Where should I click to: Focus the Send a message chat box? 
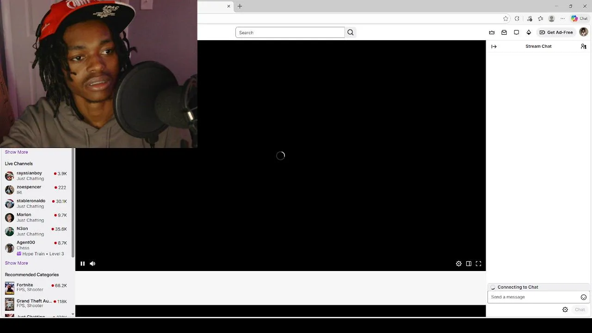point(538,297)
